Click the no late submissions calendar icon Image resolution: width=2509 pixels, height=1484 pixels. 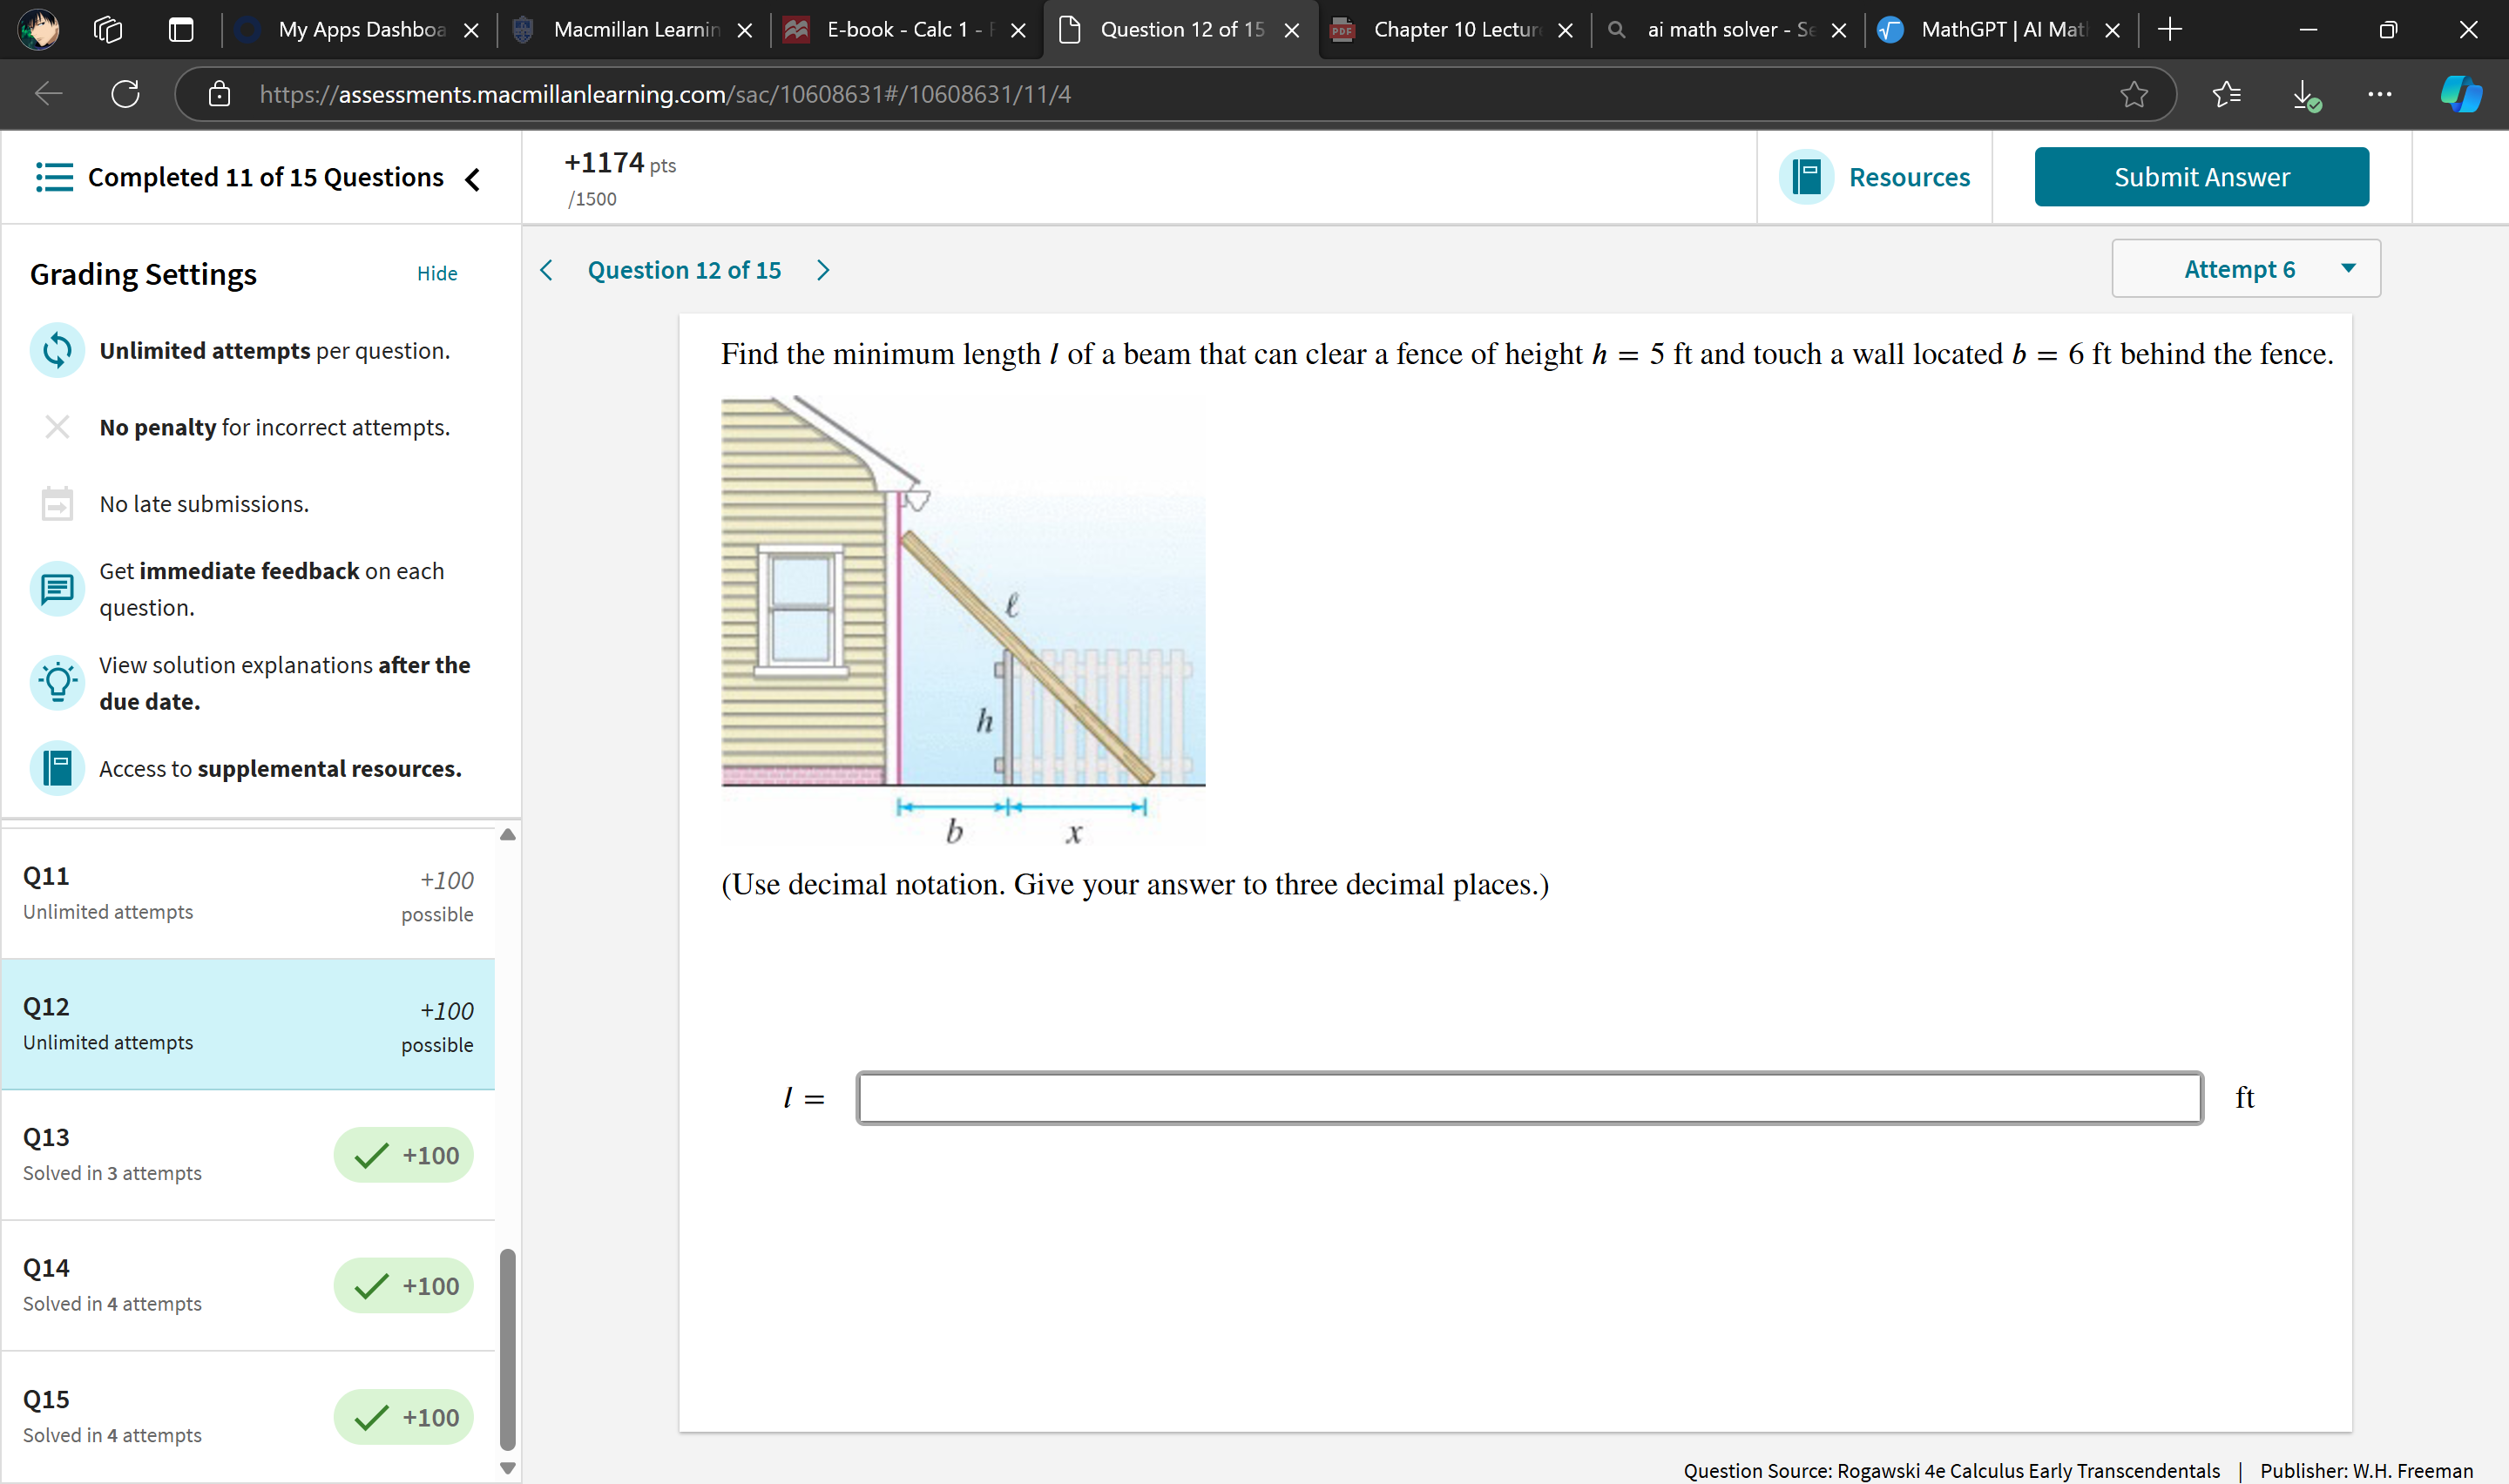(x=57, y=503)
